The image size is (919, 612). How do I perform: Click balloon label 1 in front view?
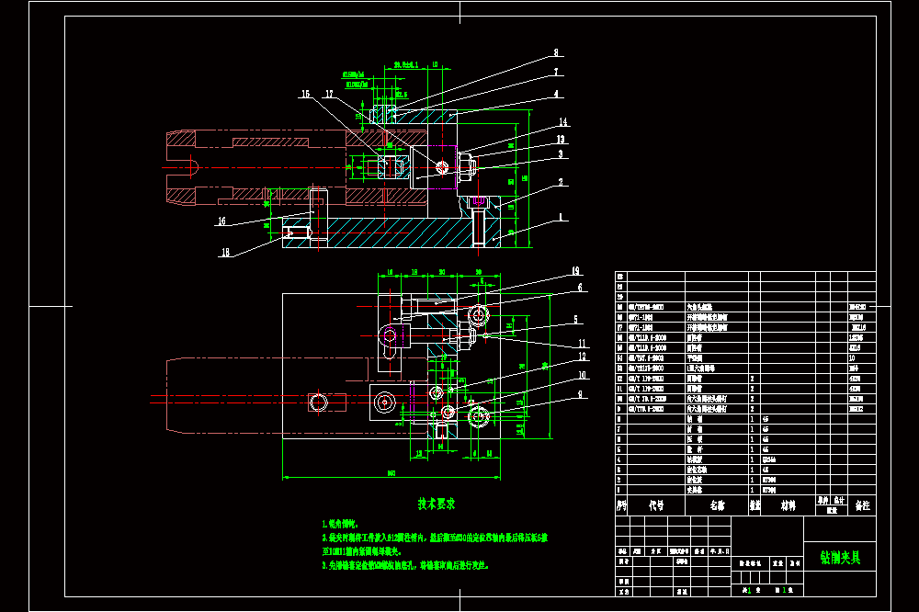[x=561, y=218]
